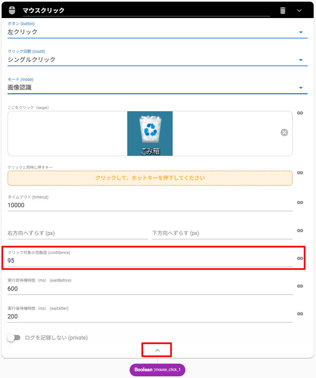Clear the recycle bin target image
Screen dimensions: 316x378
(x=284, y=133)
